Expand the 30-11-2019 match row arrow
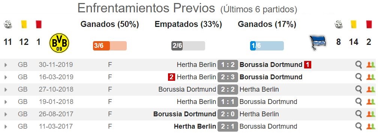 [x=6, y=65]
